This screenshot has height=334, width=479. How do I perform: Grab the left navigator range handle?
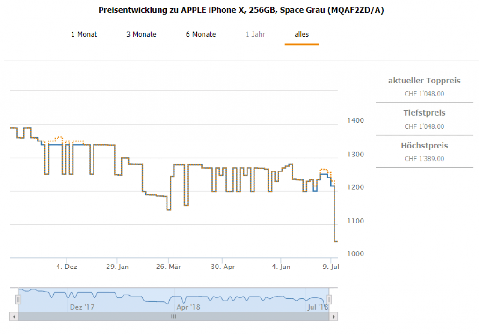click(18, 299)
